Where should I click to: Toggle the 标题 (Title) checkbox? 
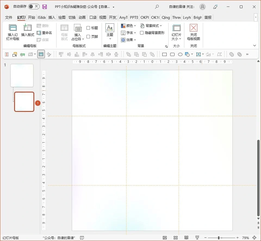point(88,28)
